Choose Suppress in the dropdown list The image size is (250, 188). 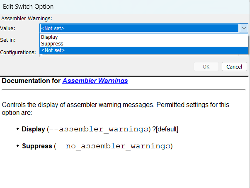pyautogui.click(x=52, y=43)
